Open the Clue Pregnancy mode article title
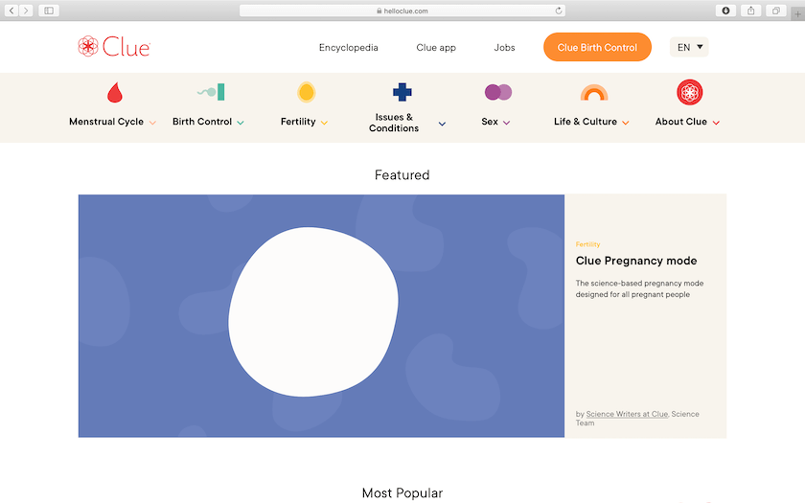The width and height of the screenshot is (805, 503). (636, 261)
